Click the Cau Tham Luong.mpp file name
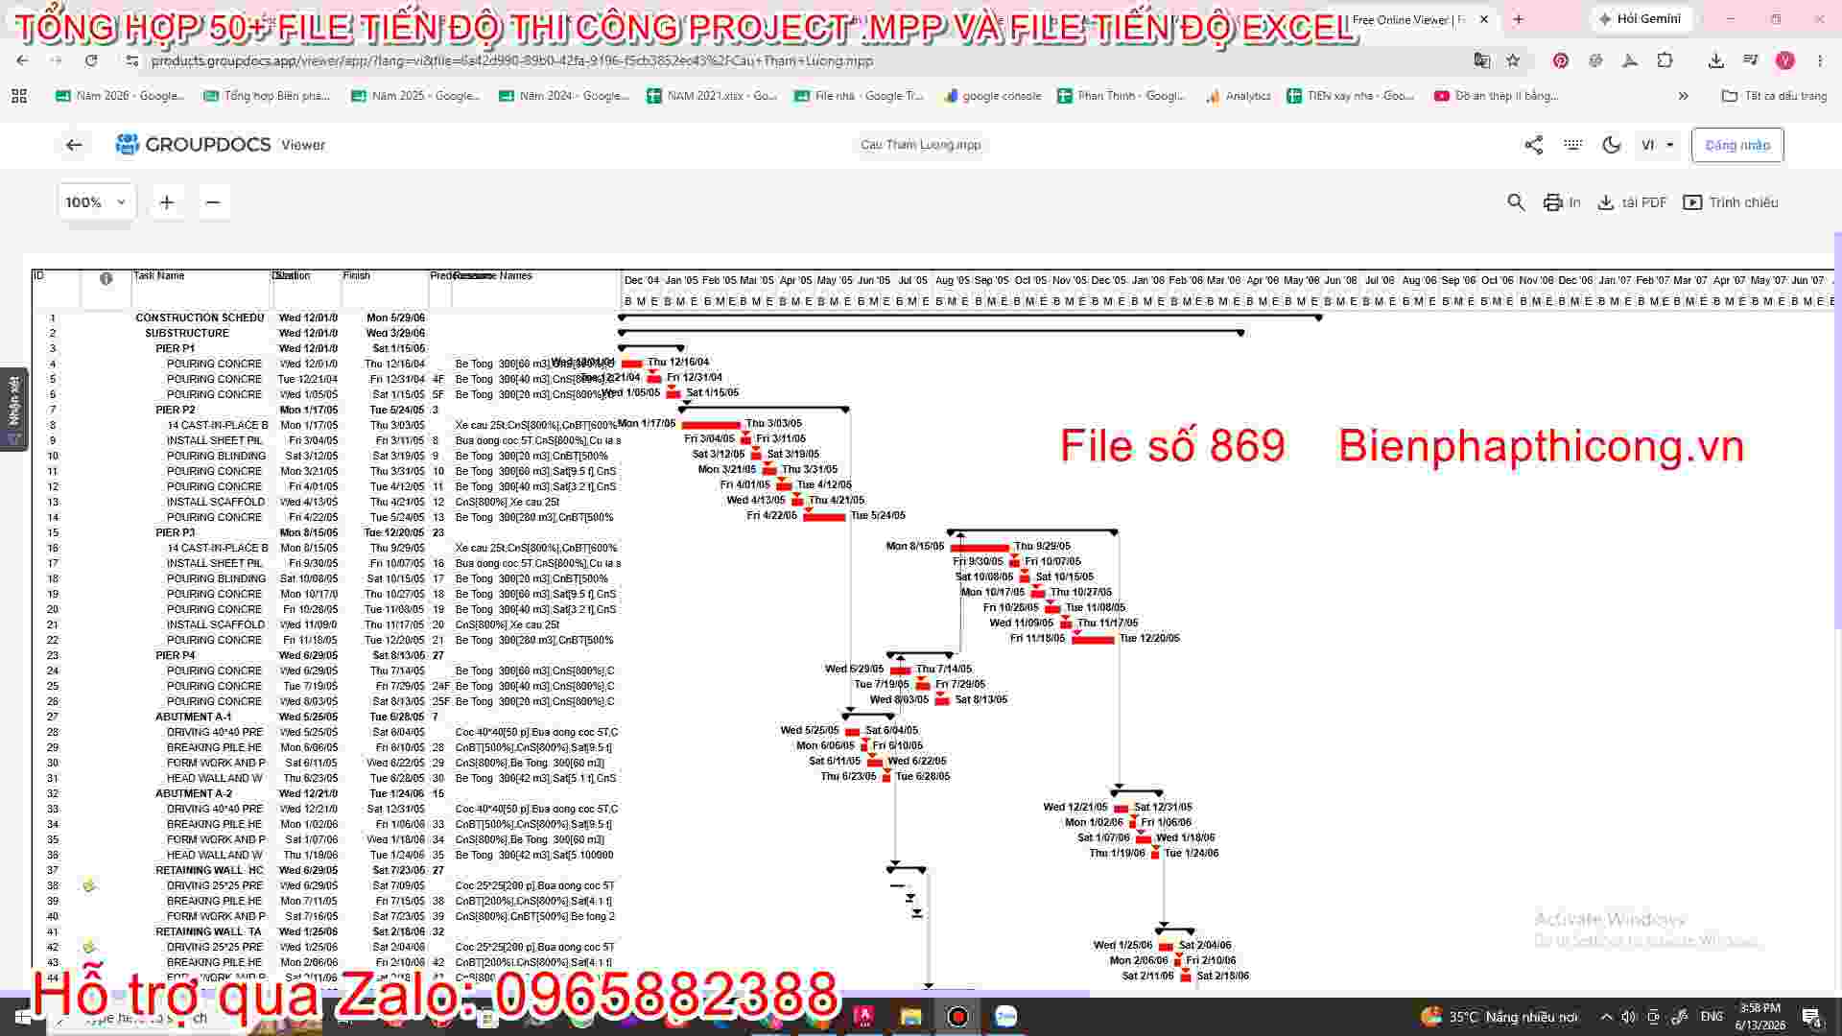Image resolution: width=1842 pixels, height=1036 pixels. coord(921,145)
